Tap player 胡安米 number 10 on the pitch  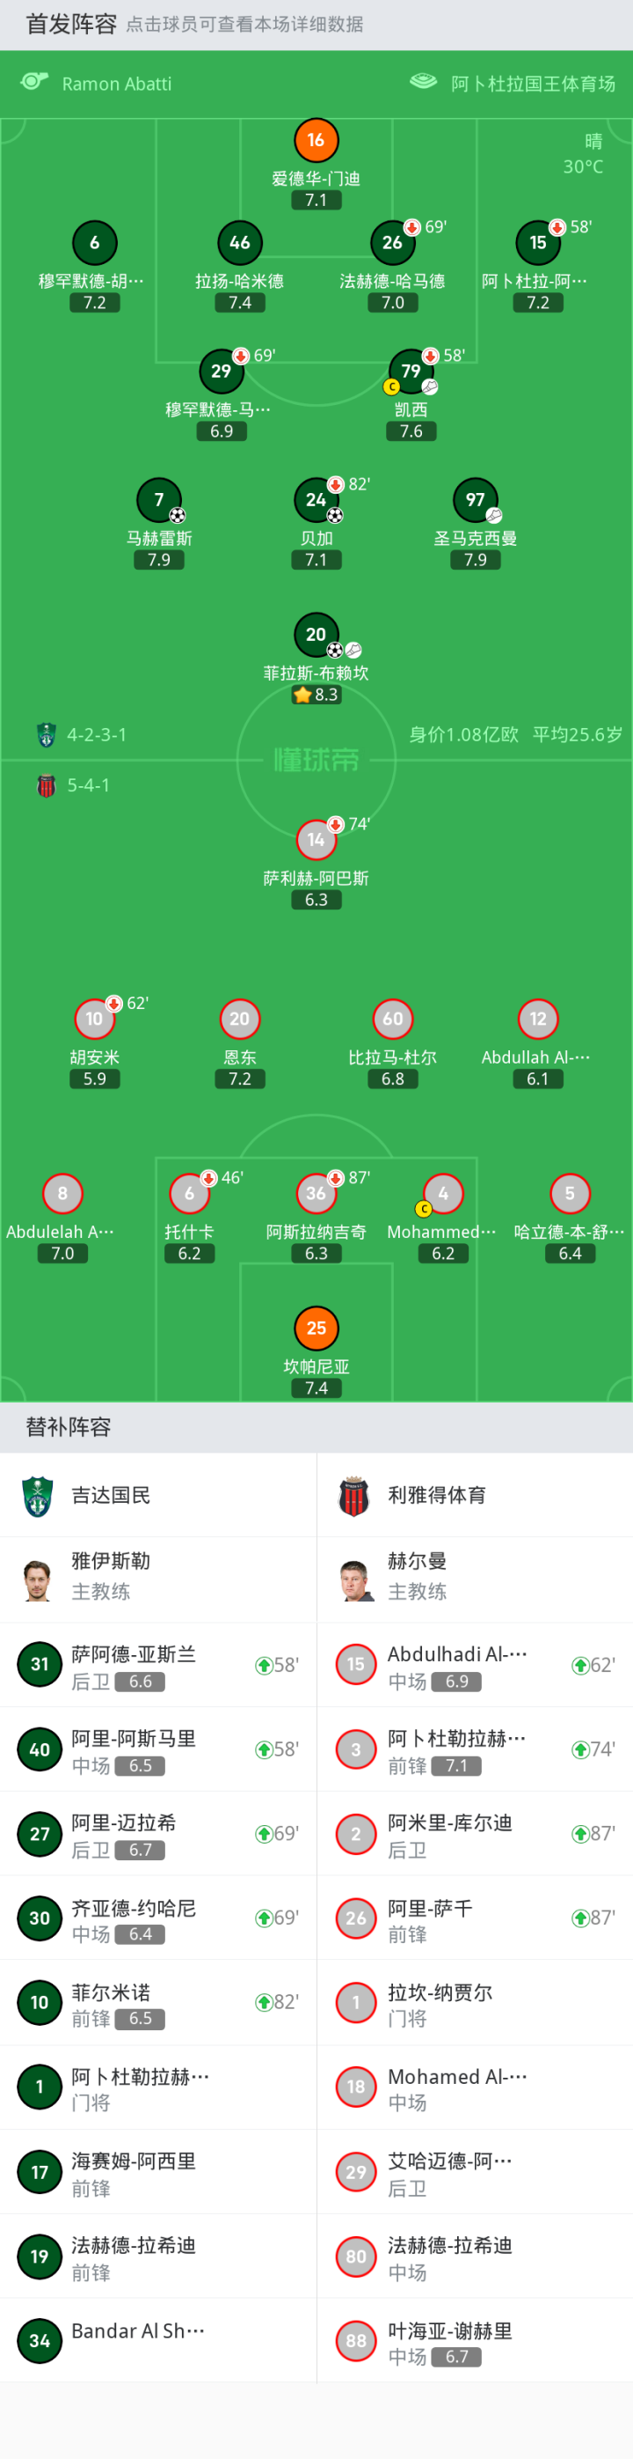(94, 1019)
